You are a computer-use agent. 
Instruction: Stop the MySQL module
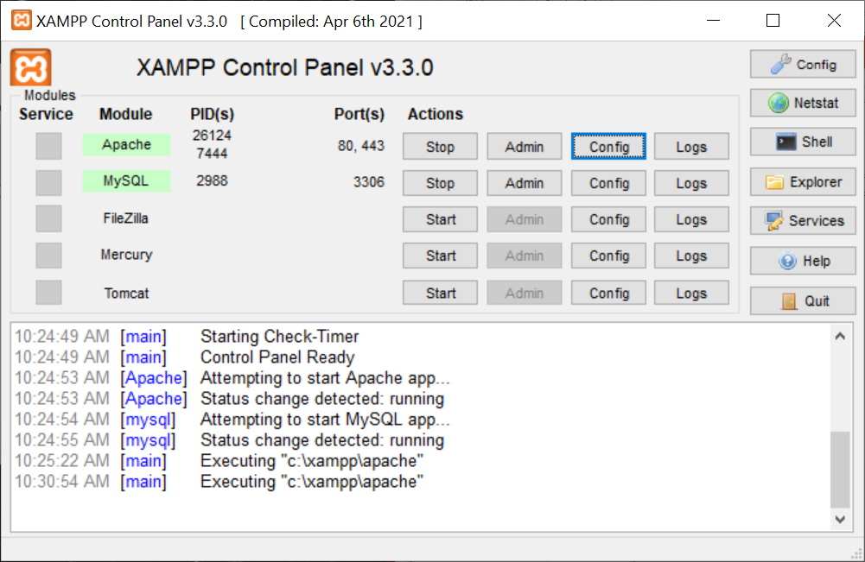pos(440,183)
